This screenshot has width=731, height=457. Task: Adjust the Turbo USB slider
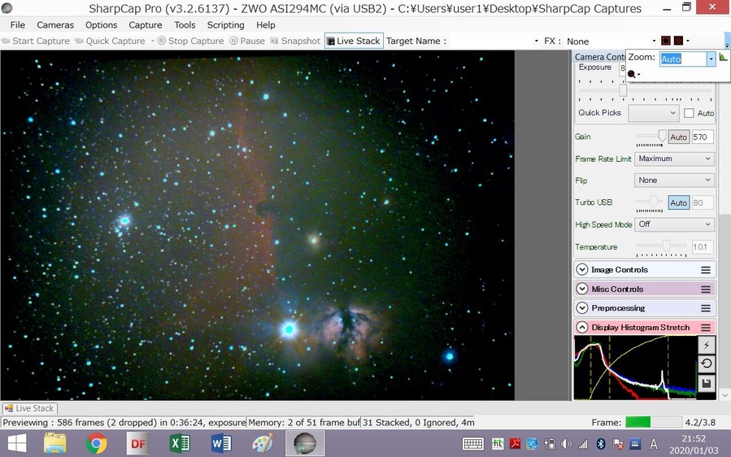[655, 201]
